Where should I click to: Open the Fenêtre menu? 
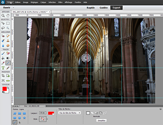78,2
